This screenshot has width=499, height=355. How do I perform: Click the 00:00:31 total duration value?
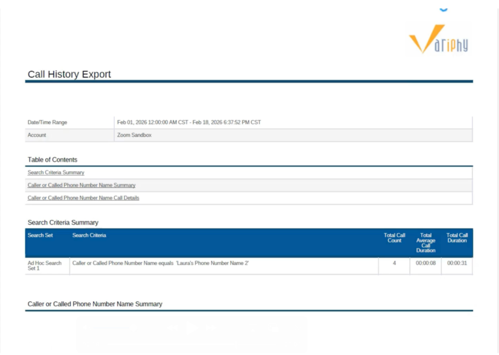point(457,263)
